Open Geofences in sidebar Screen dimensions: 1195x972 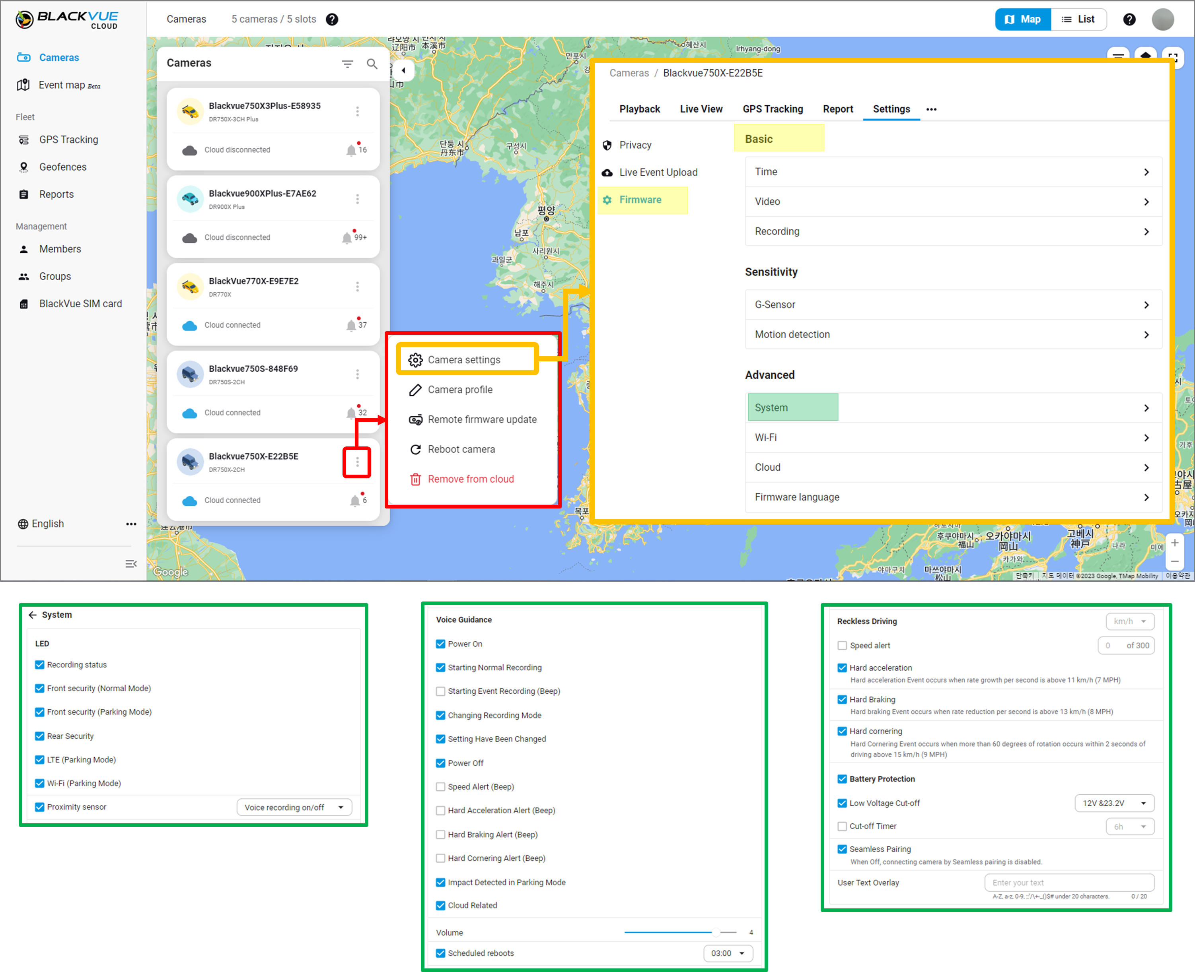pos(63,167)
